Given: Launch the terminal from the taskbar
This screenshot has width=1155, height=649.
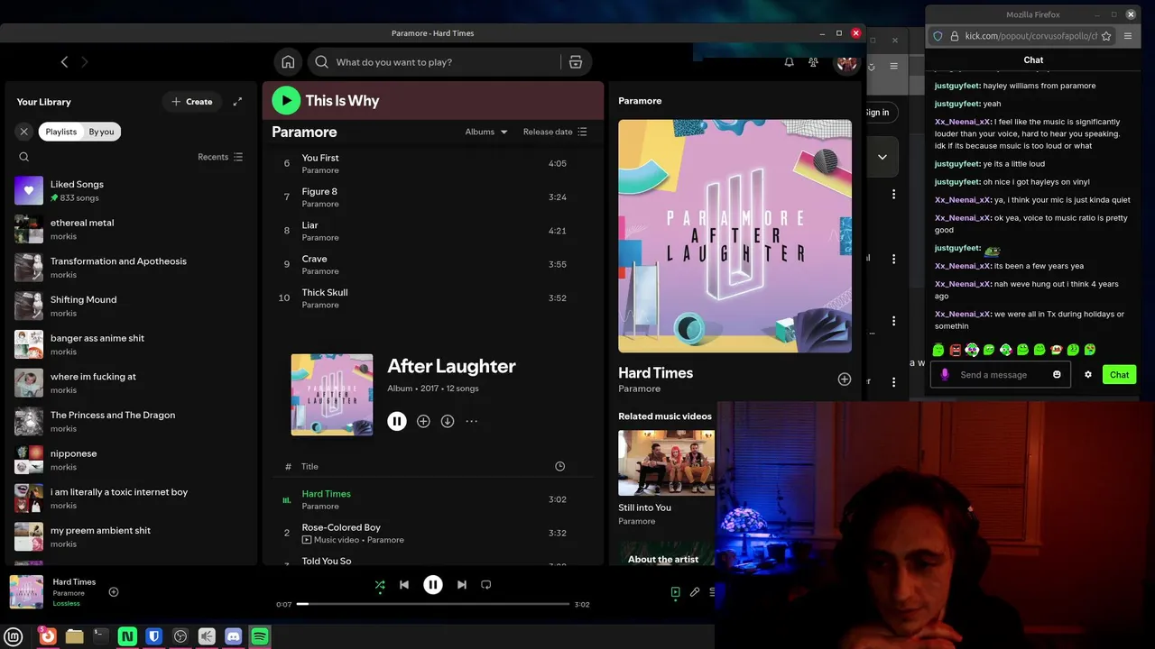Looking at the screenshot, I should click(101, 636).
